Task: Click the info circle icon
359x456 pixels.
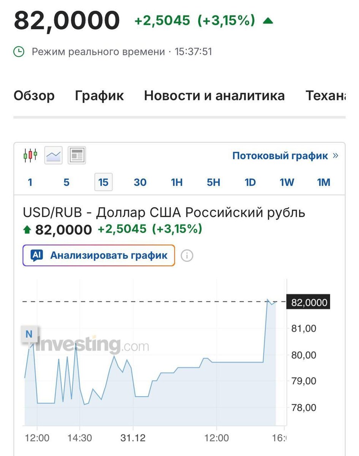Action: (187, 256)
